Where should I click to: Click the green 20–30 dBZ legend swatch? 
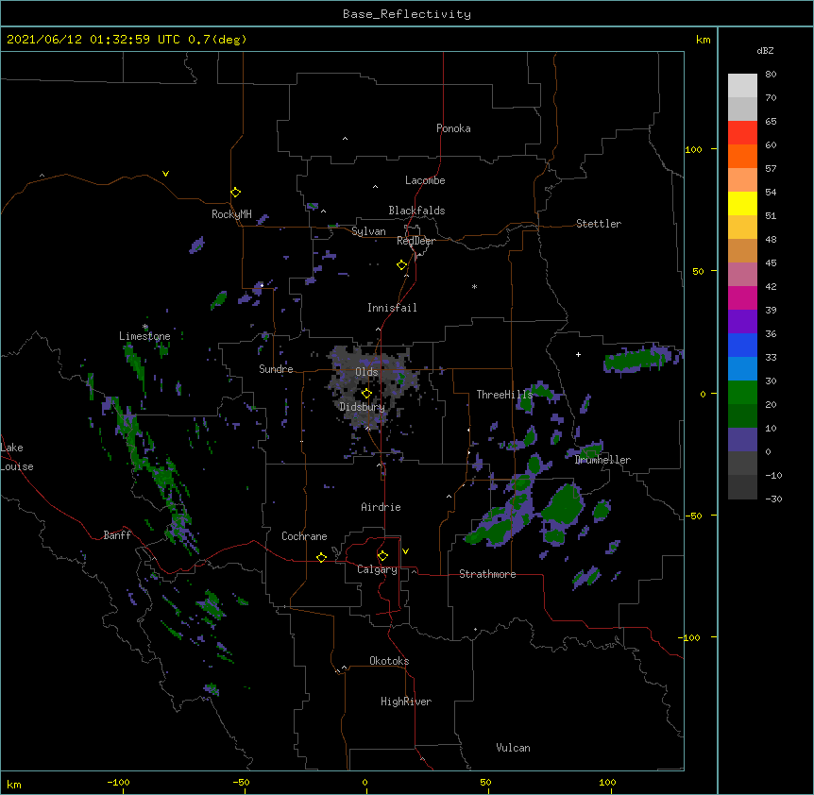point(742,393)
